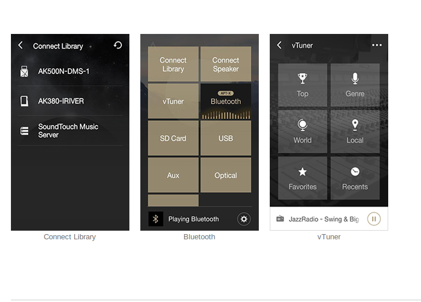Click APT-X badge on Bluetooth tile
The height and width of the screenshot is (302, 421).
point(226,93)
